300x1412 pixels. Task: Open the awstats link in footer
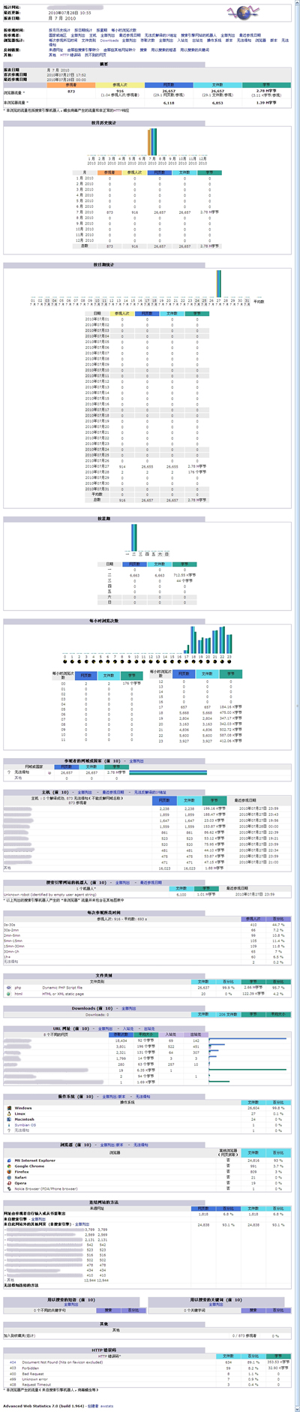pos(106,1405)
